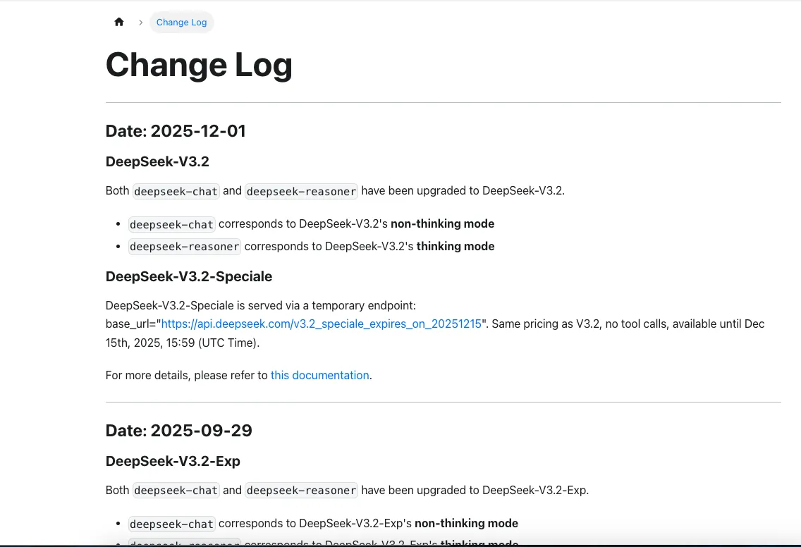This screenshot has height=547, width=801.
Task: Click the Change Log page title
Action: click(x=199, y=65)
